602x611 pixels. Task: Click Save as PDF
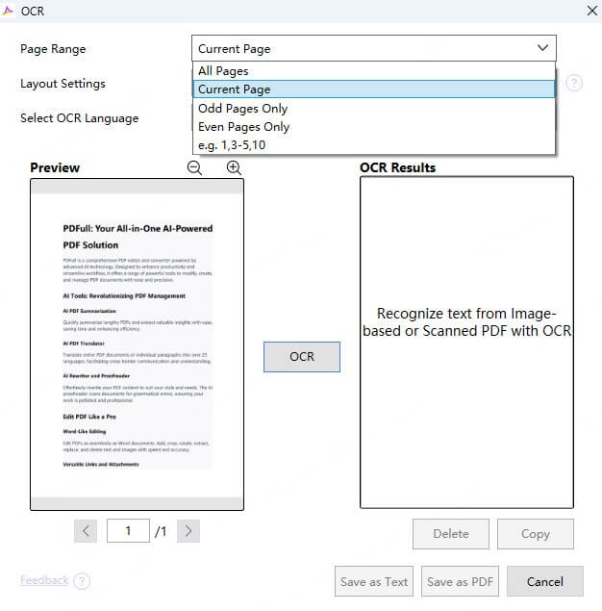[460, 582]
